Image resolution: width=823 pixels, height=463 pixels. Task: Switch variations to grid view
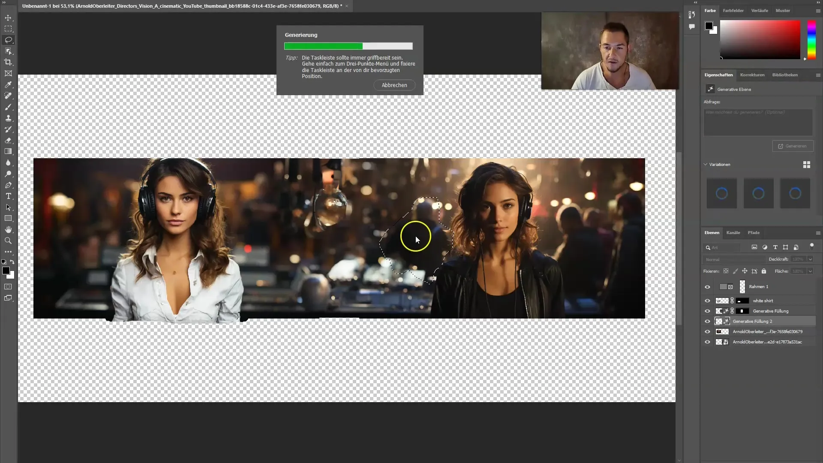click(807, 165)
